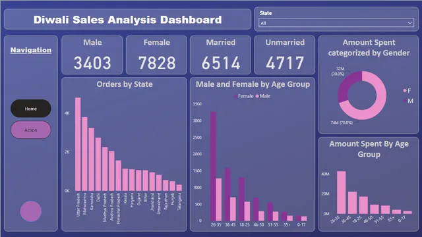The height and width of the screenshot is (237, 422).
Task: Click the M legend item in donut chart
Action: [408, 101]
